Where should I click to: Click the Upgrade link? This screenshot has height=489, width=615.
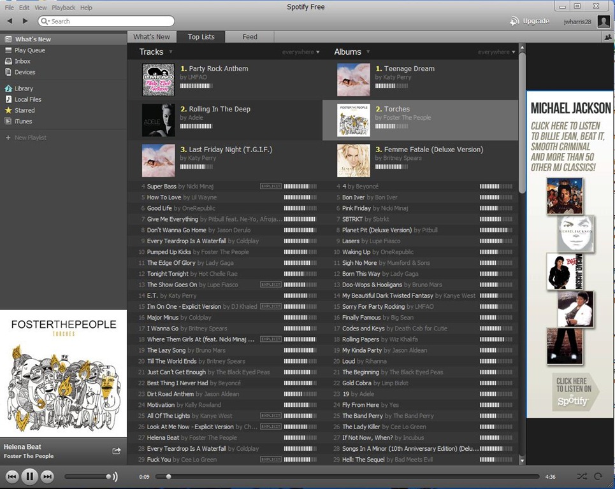536,21
